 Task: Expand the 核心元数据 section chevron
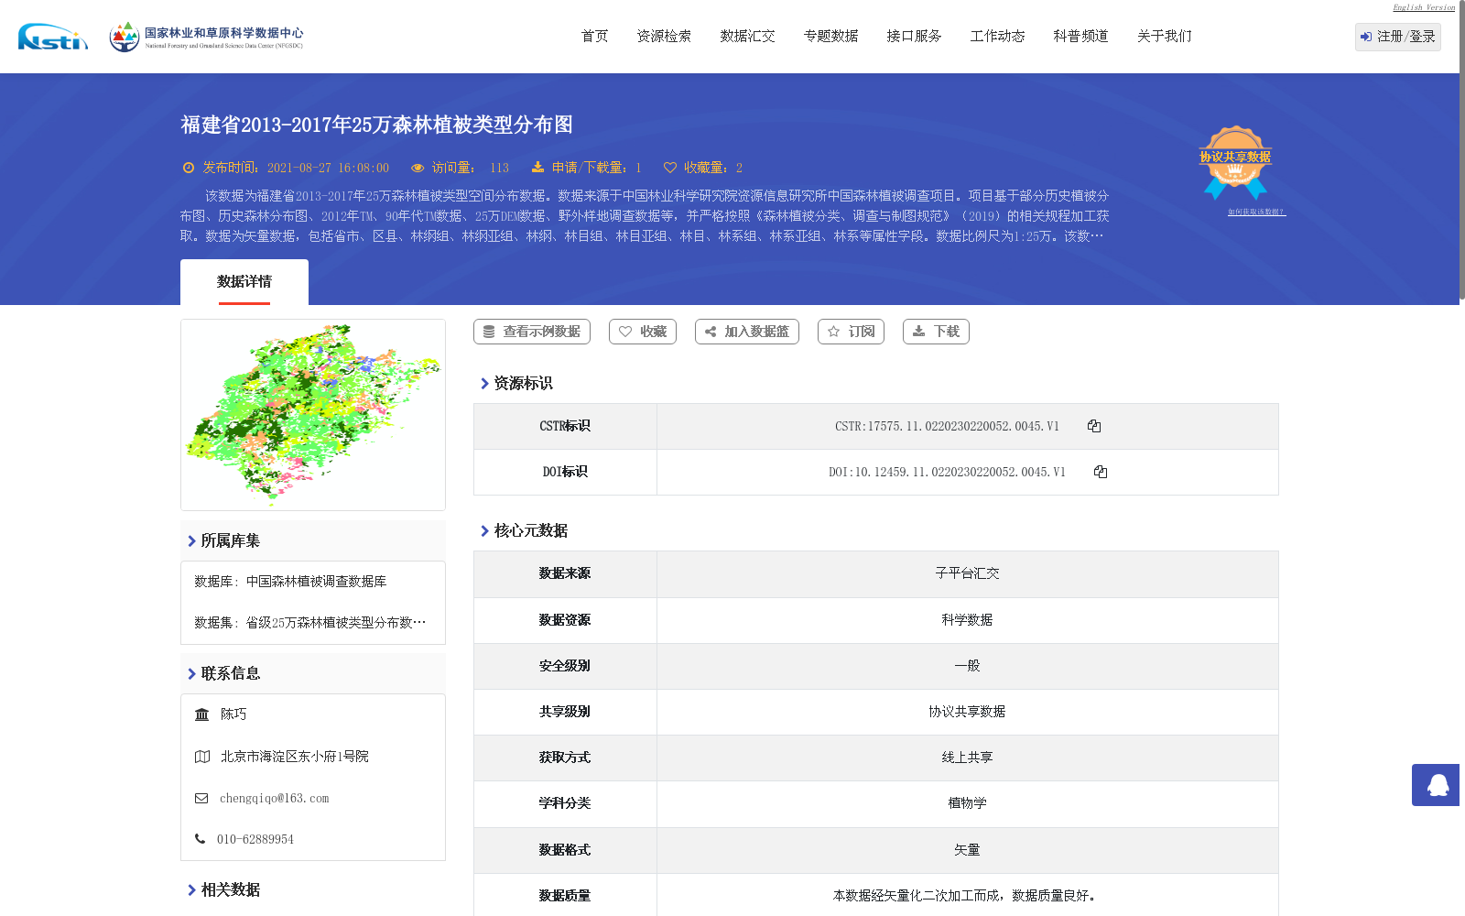(484, 531)
